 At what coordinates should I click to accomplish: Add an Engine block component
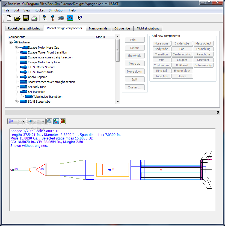click(x=182, y=71)
